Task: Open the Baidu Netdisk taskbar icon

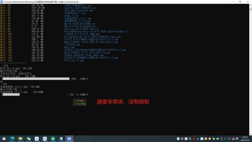Action: click(x=37, y=139)
